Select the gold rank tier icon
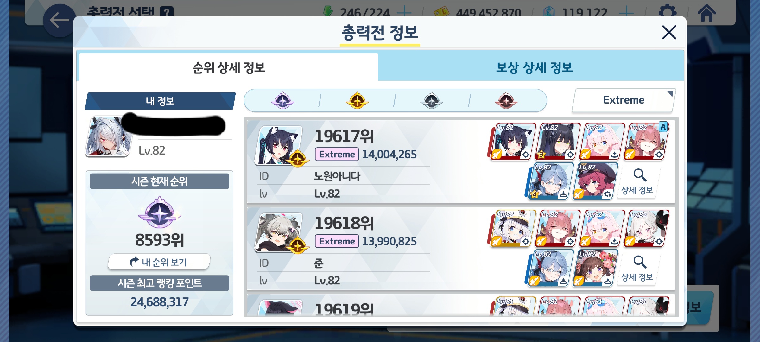 pyautogui.click(x=357, y=101)
